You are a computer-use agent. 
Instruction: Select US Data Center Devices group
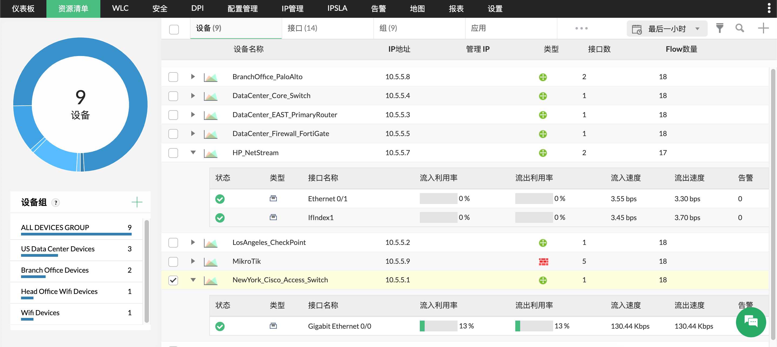point(76,250)
